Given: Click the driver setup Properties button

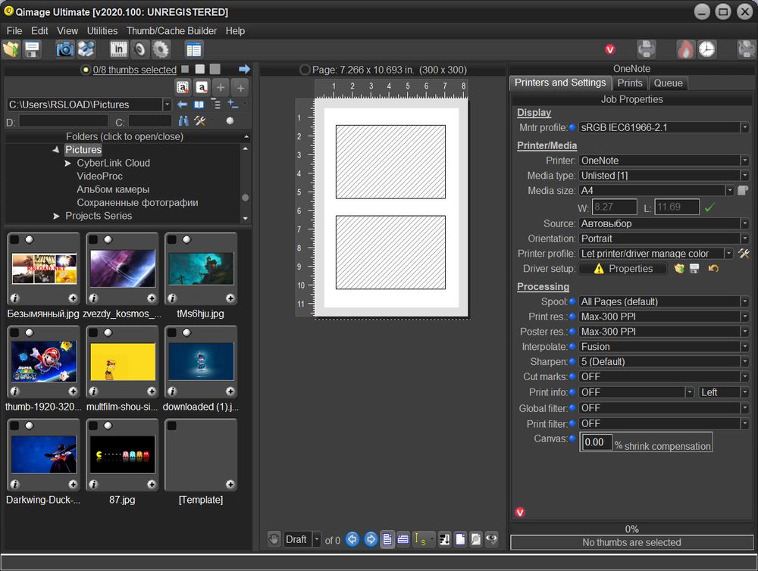Looking at the screenshot, I should pos(622,269).
